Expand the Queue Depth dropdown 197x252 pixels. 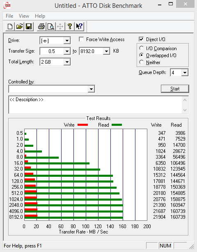[x=185, y=73]
